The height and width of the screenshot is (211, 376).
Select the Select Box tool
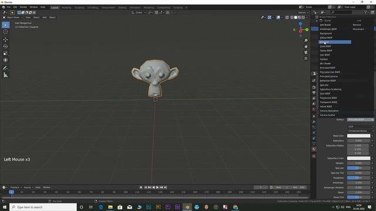pos(5,25)
